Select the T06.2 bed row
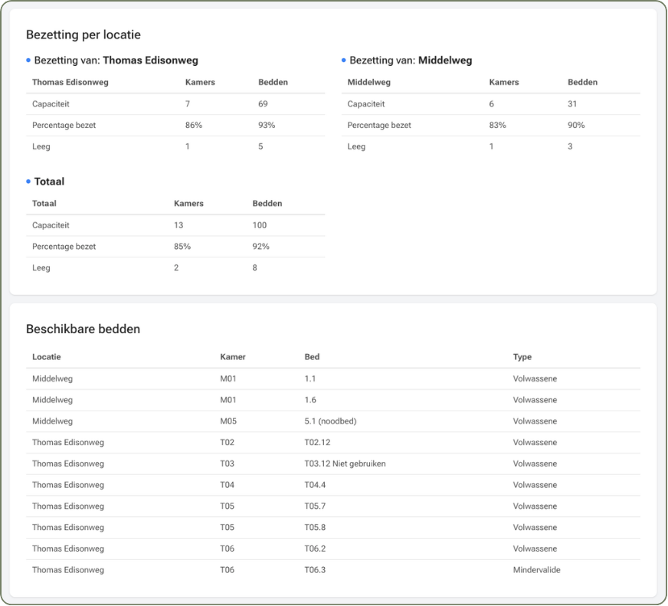 click(x=315, y=549)
